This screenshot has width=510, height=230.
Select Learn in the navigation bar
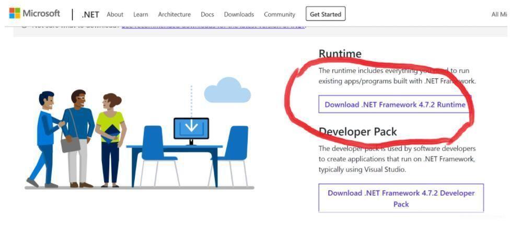[141, 15]
